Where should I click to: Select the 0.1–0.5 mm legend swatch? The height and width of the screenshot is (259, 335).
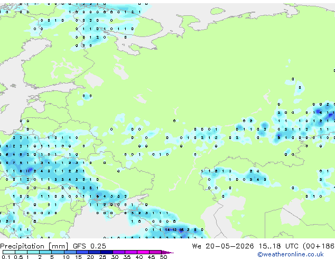click(9, 252)
